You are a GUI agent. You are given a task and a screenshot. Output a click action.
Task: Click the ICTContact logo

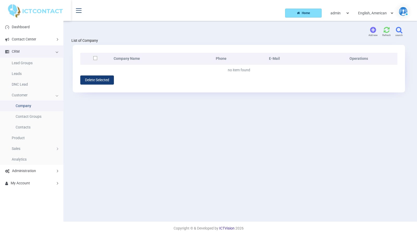coord(35,11)
